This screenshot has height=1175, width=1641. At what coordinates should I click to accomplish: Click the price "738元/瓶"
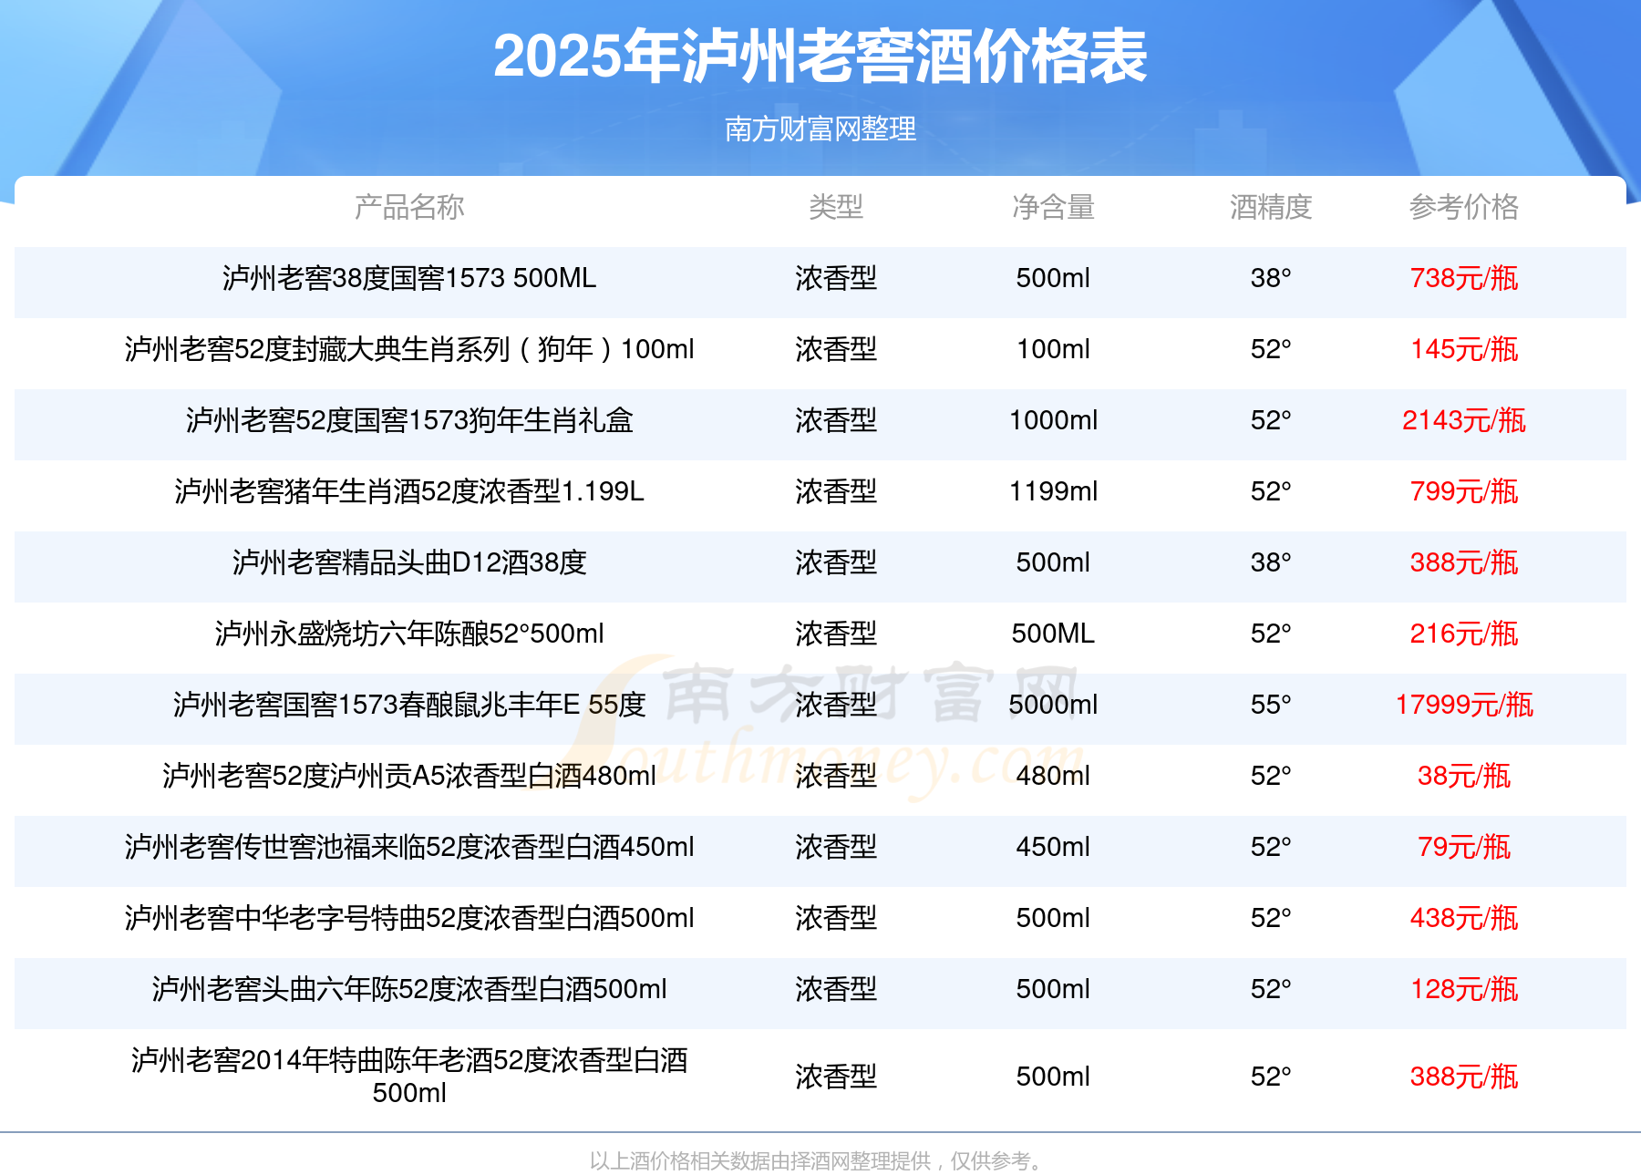(x=1464, y=278)
